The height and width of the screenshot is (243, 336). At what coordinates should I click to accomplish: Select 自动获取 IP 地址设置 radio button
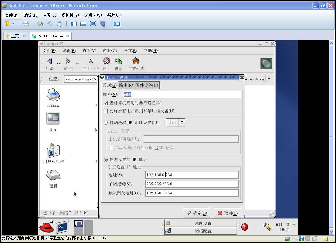point(105,123)
